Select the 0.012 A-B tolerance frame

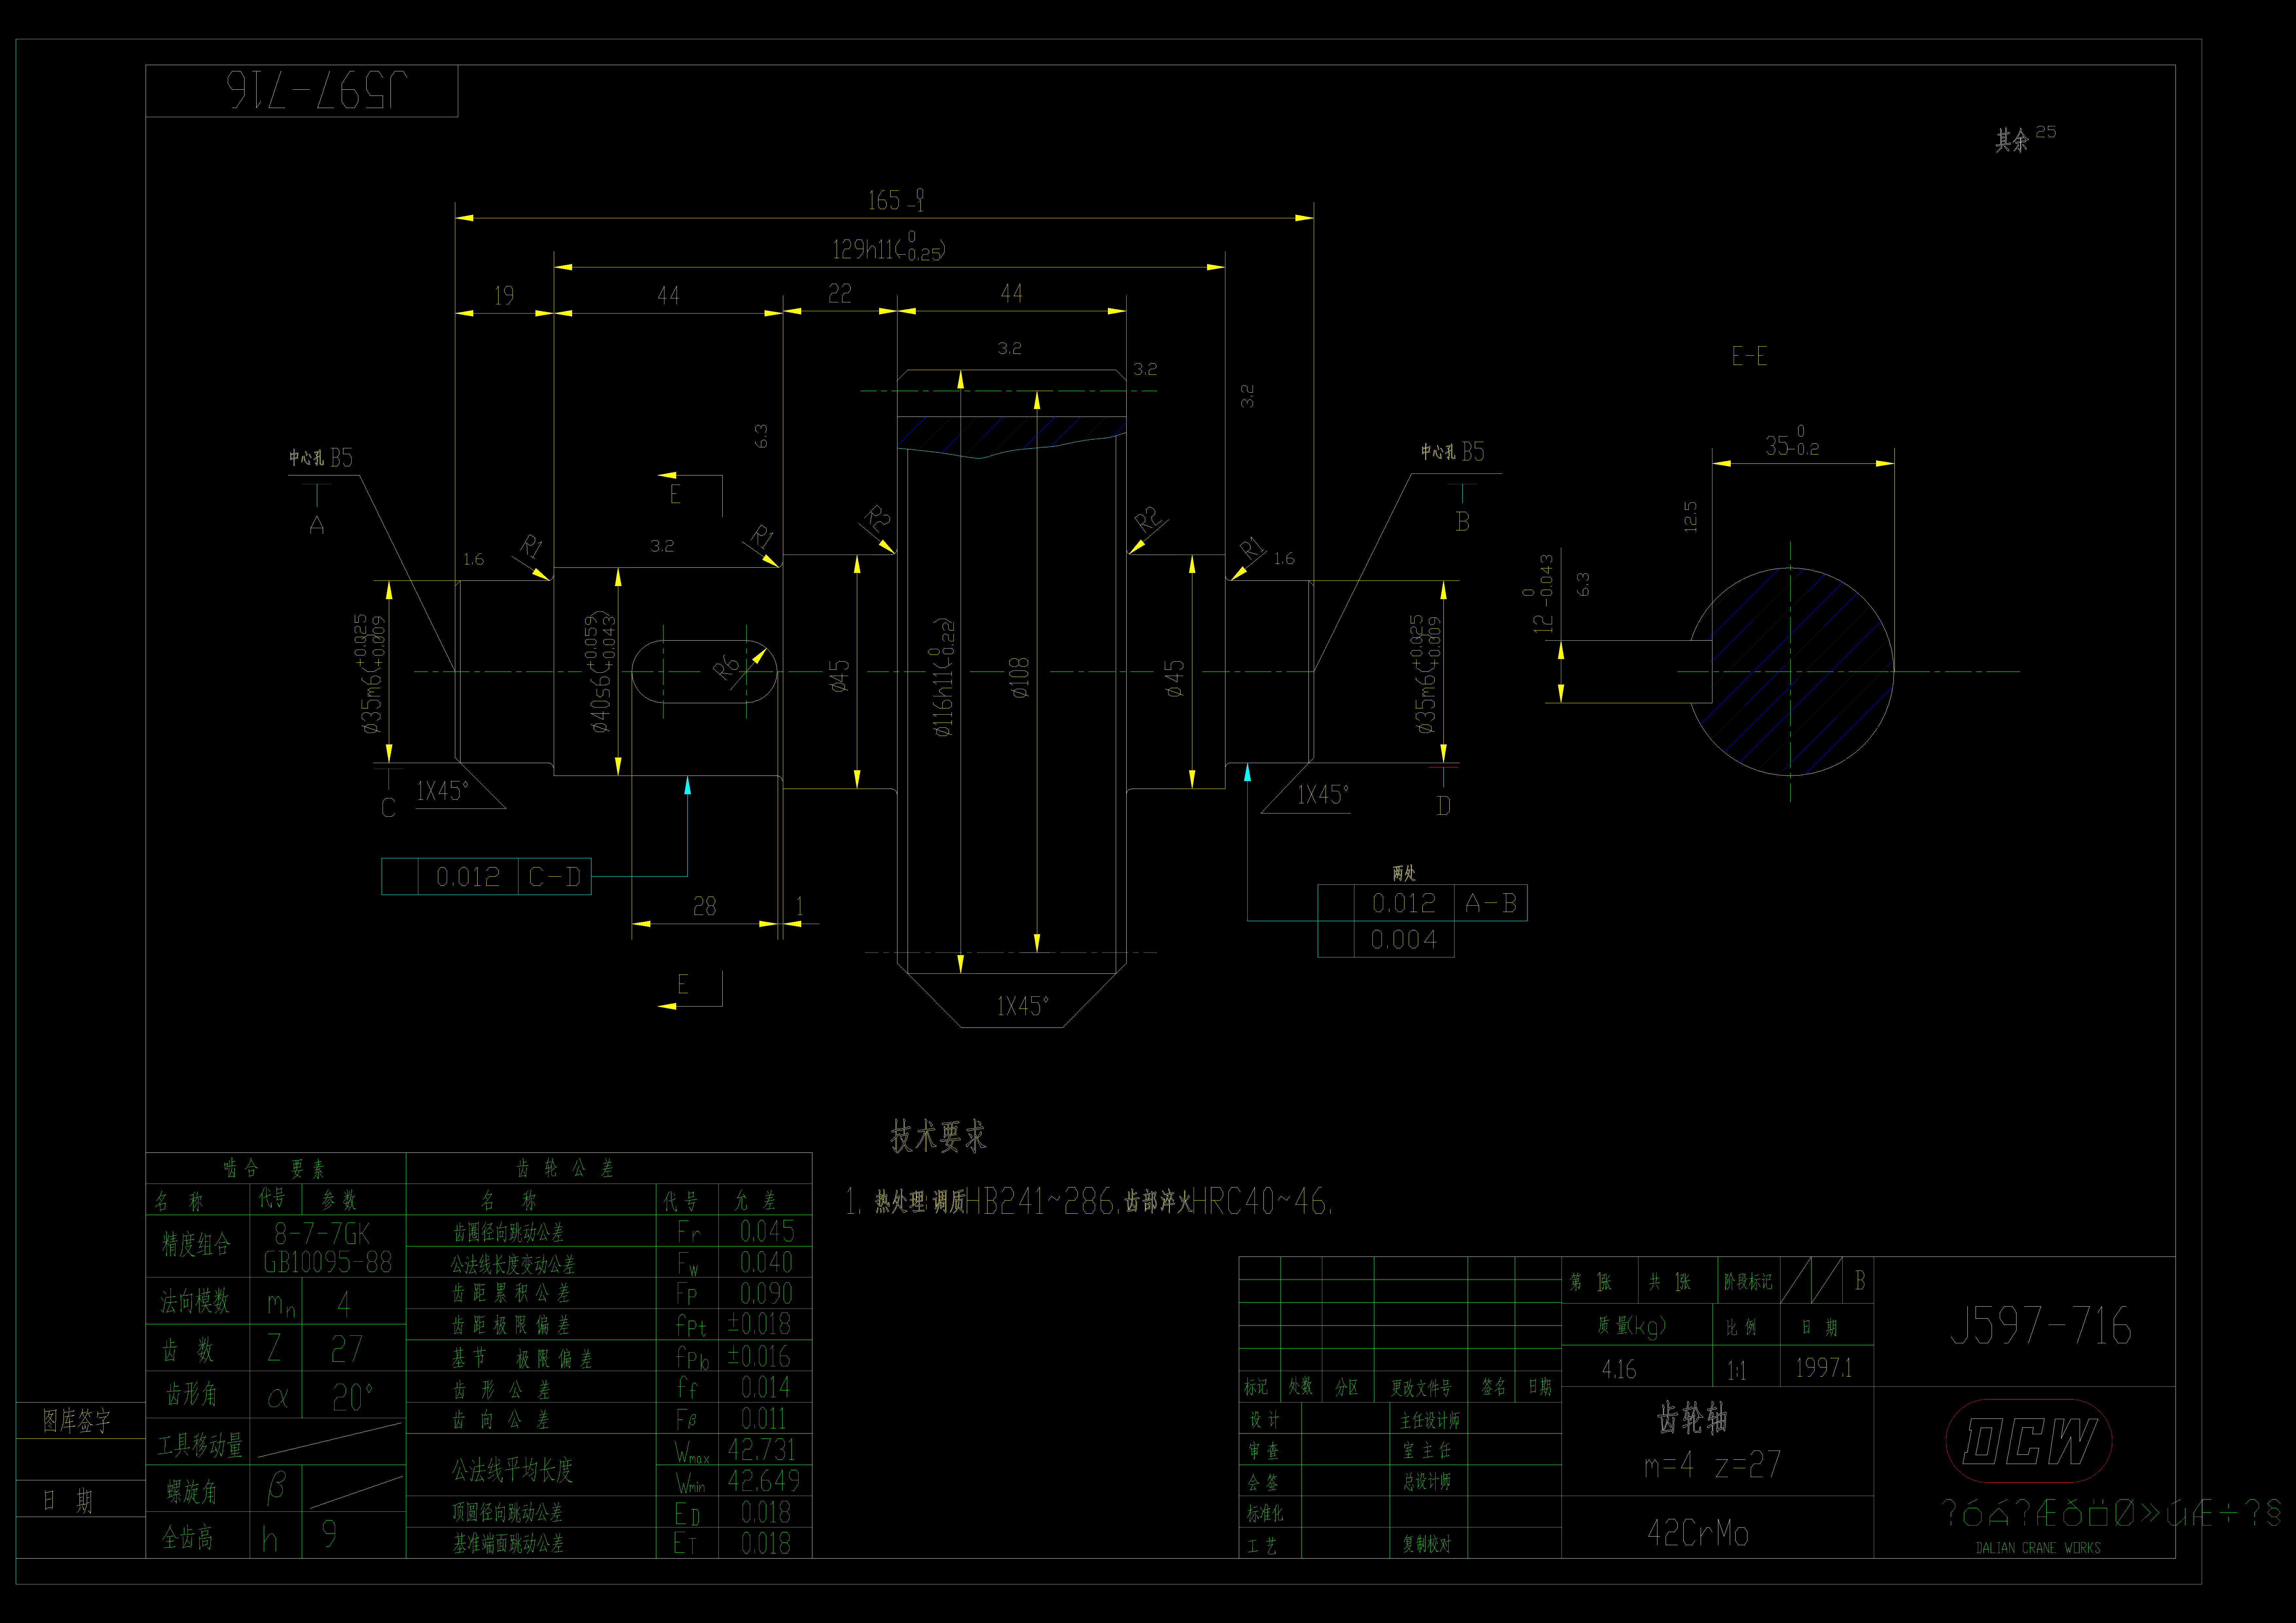pos(1422,903)
